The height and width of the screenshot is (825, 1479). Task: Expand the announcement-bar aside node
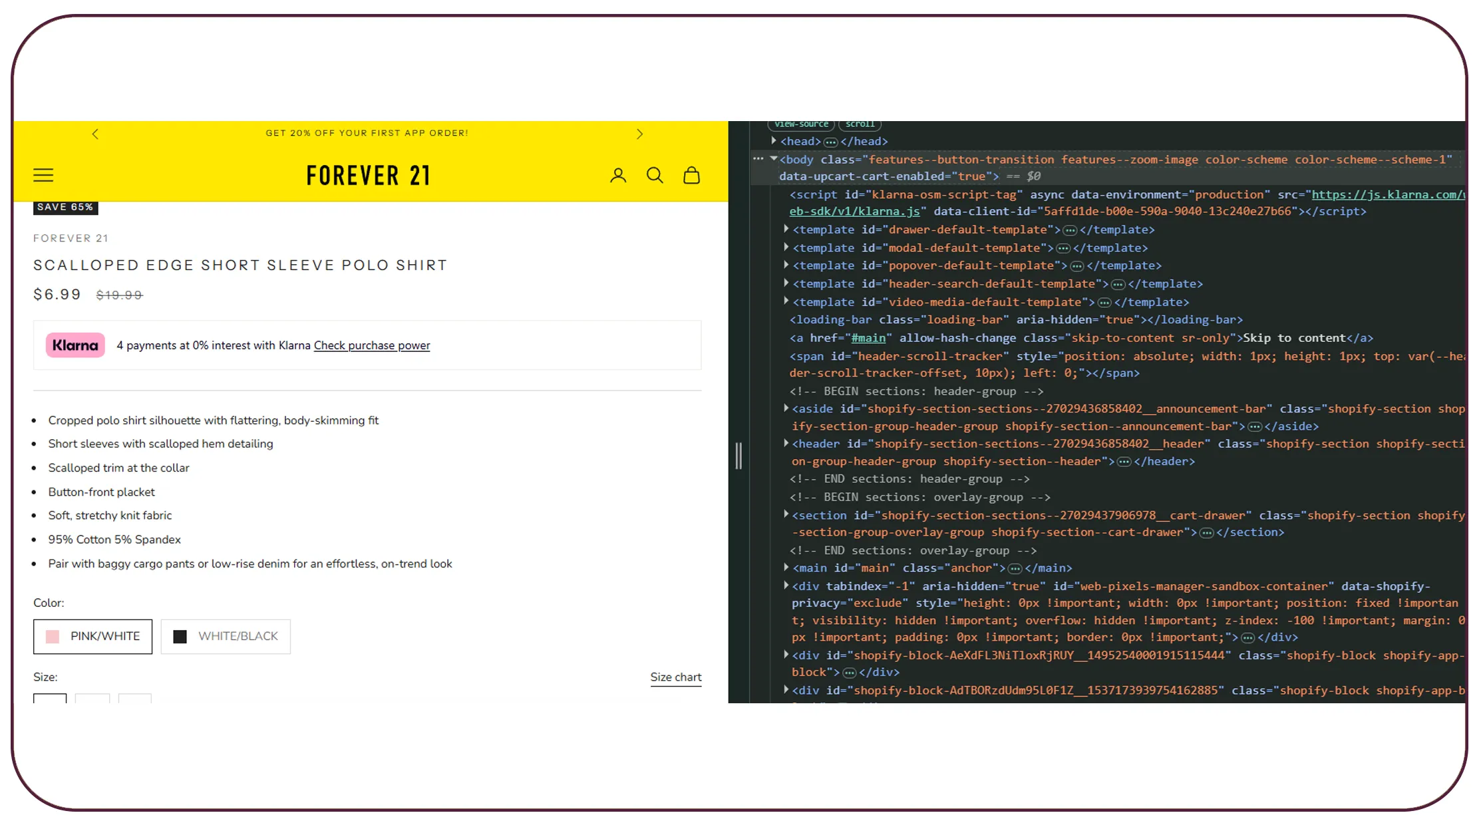point(786,408)
